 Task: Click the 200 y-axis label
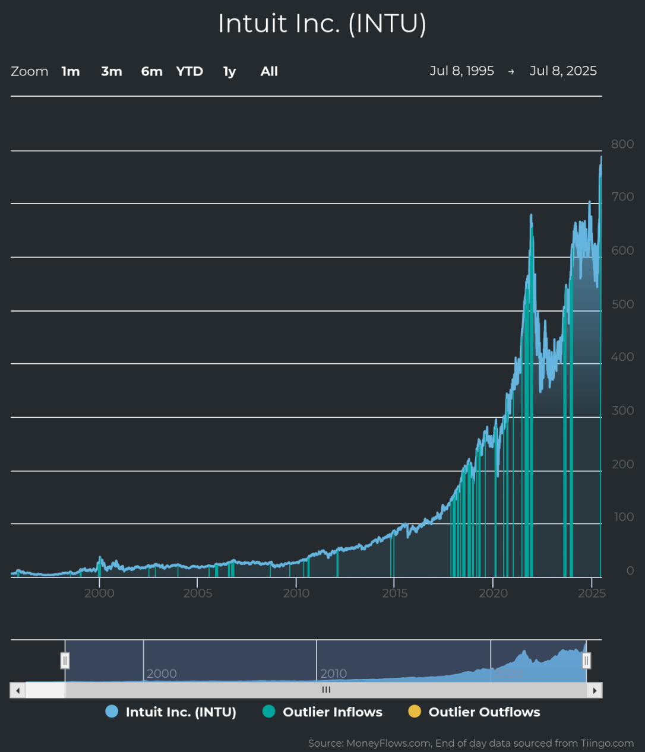[622, 464]
